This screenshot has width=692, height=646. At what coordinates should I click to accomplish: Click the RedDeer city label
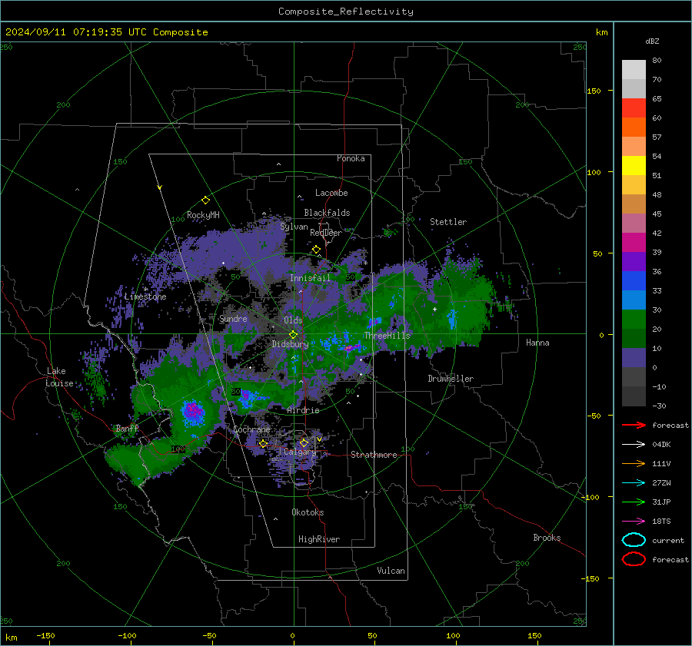(326, 233)
